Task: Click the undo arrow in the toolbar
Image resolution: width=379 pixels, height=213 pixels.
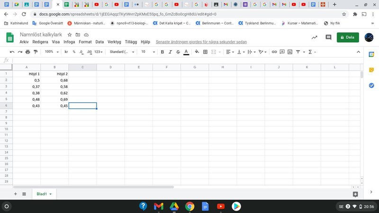Action: tap(12, 52)
